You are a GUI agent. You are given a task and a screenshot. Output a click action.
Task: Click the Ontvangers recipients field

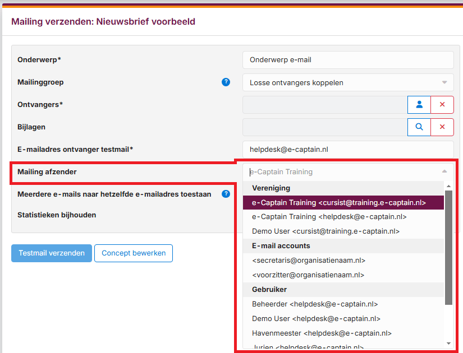click(325, 105)
